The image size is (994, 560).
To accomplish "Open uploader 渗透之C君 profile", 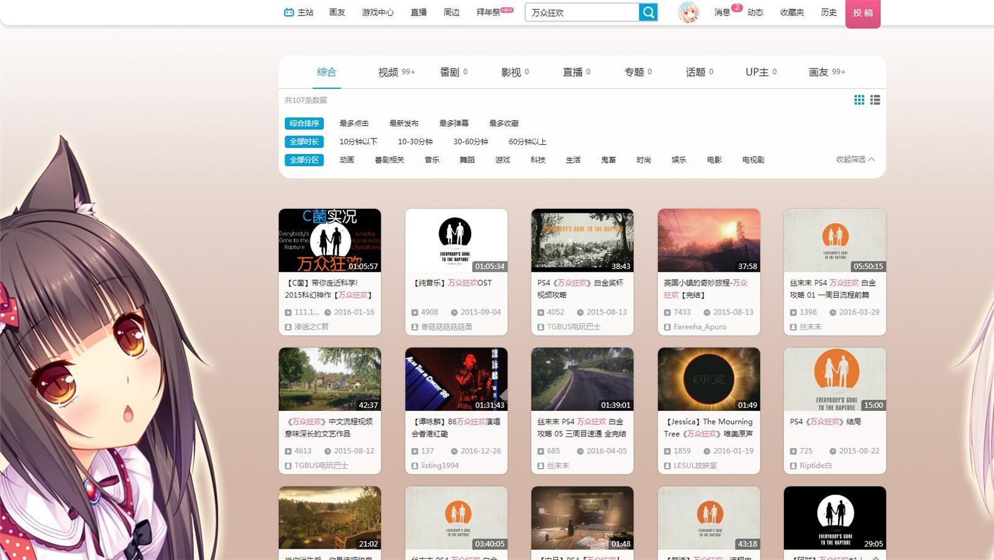I will point(311,326).
